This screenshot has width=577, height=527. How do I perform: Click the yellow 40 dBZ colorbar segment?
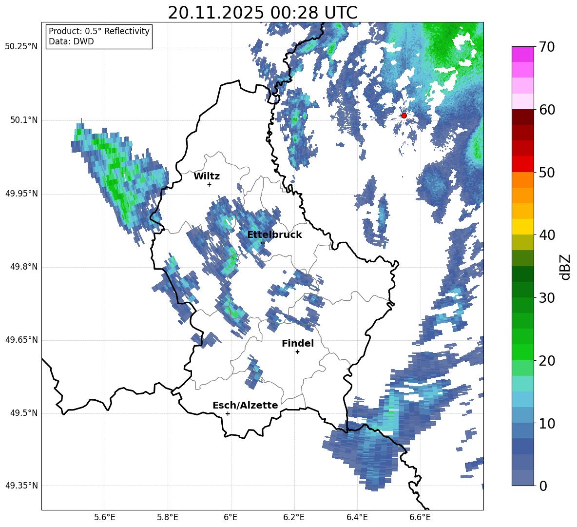tap(522, 227)
